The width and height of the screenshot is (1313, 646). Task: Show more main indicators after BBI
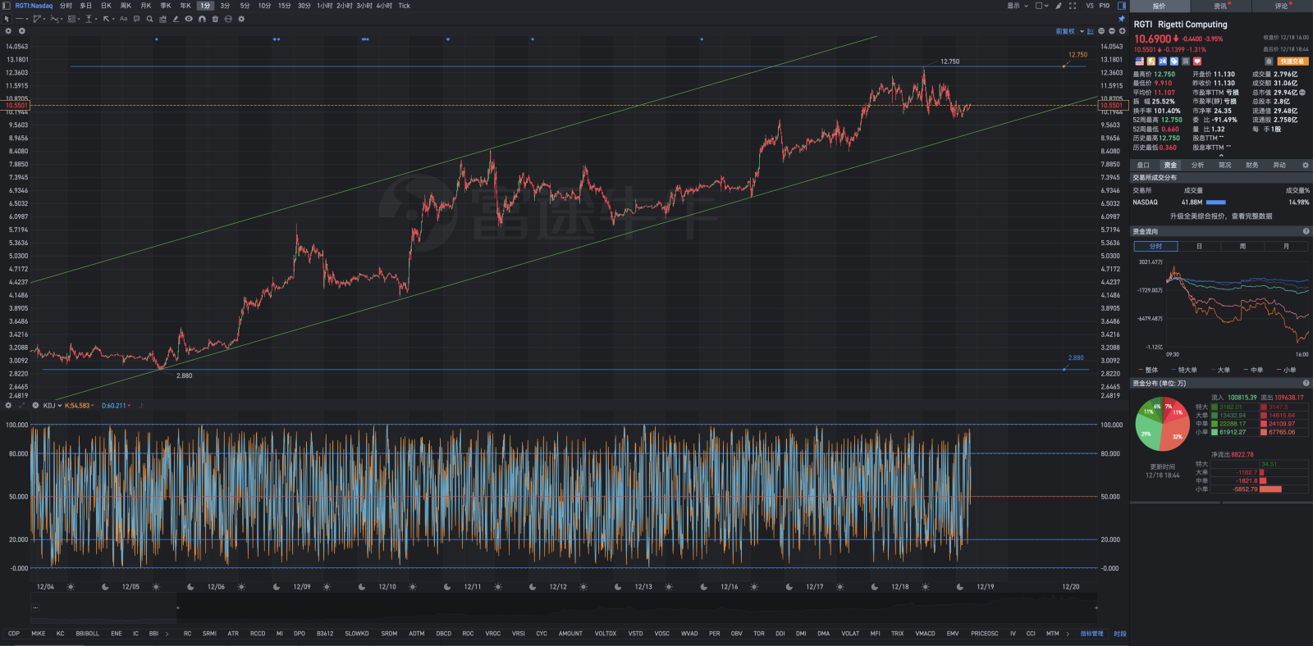(x=167, y=634)
